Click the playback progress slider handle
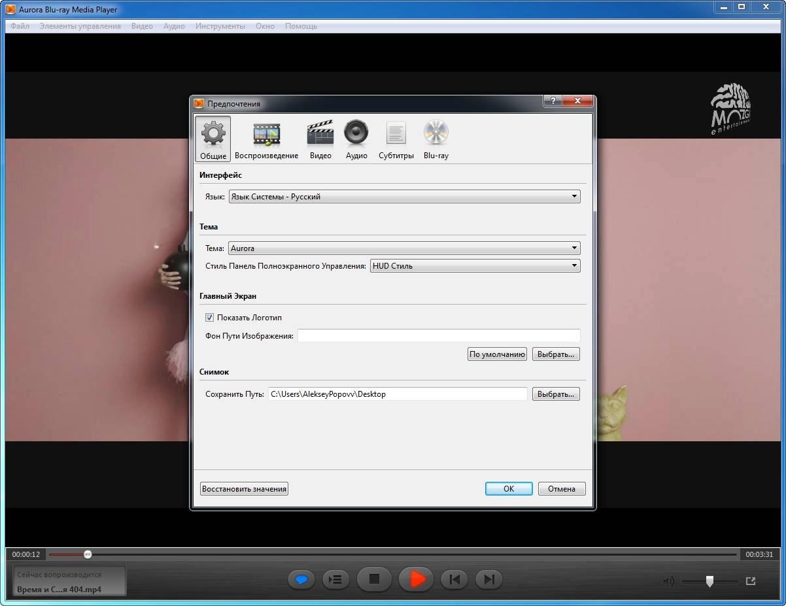This screenshot has width=786, height=606. point(88,554)
